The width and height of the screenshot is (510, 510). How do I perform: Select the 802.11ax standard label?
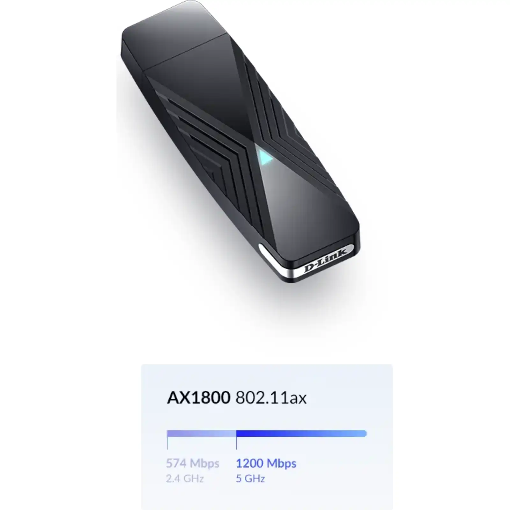pos(271,398)
